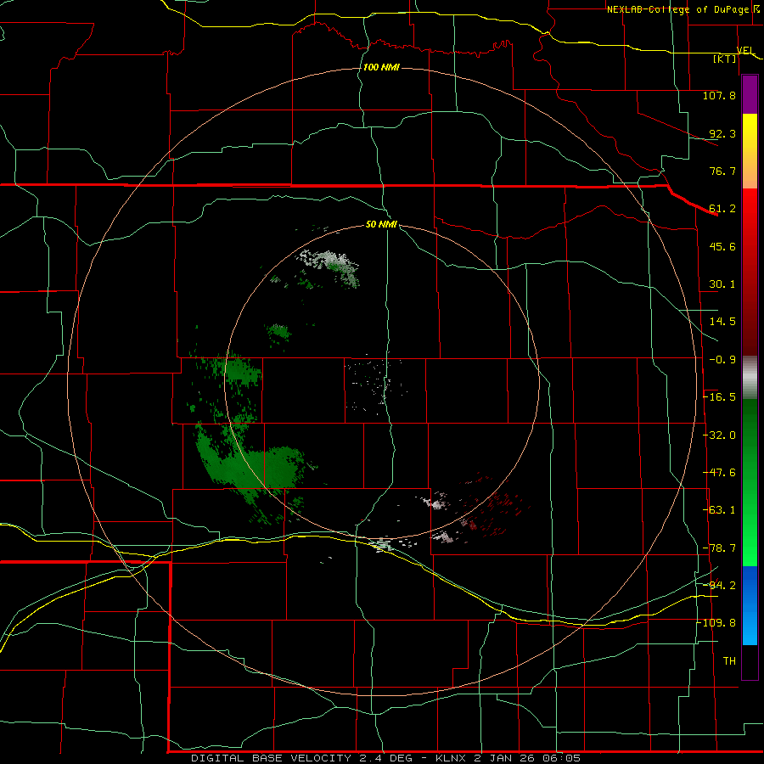
Task: Select the -94.2 scale value
Action: [719, 585]
